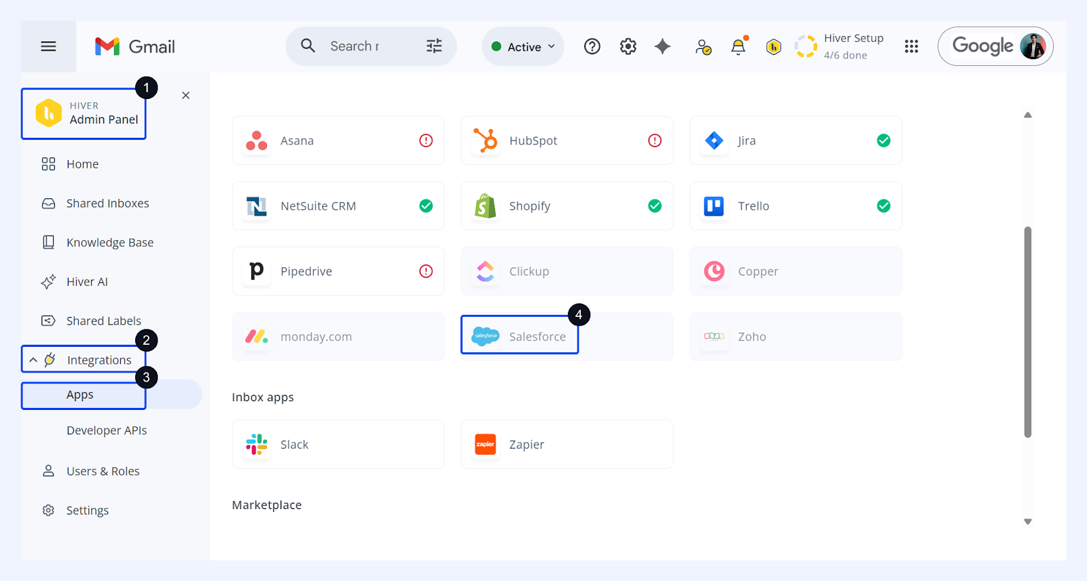Screen dimensions: 1087x581
Task: Open the Zapier inbox app card
Action: (567, 445)
